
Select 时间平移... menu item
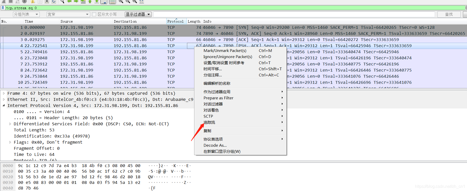(x=240, y=69)
